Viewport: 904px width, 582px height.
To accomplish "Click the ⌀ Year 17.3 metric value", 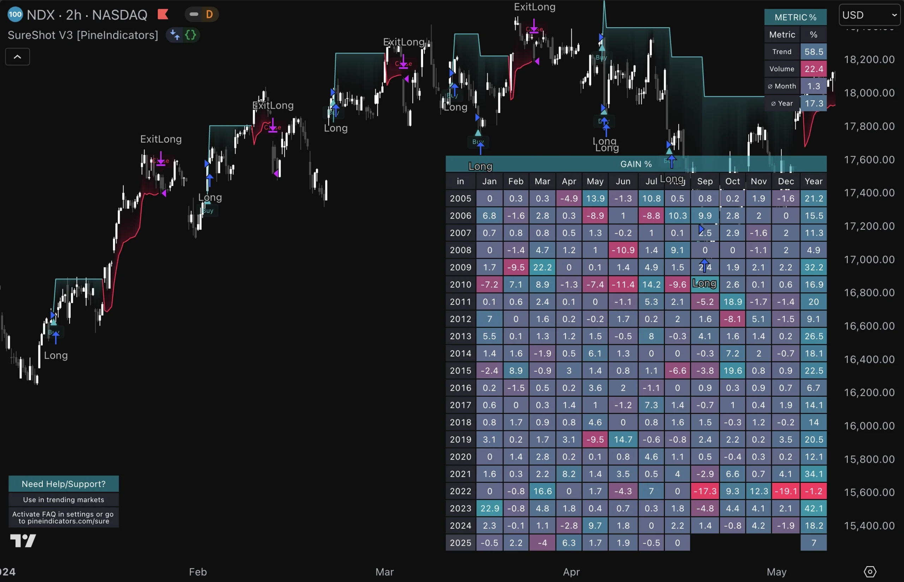I will tap(814, 103).
